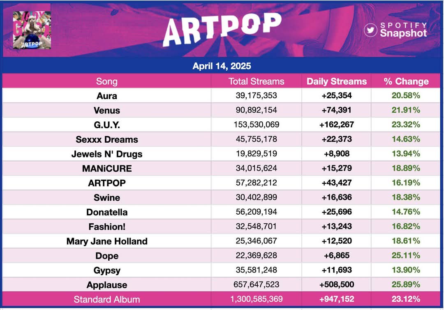Select the Total Streams column header
This screenshot has width=444, height=310.
(256, 81)
